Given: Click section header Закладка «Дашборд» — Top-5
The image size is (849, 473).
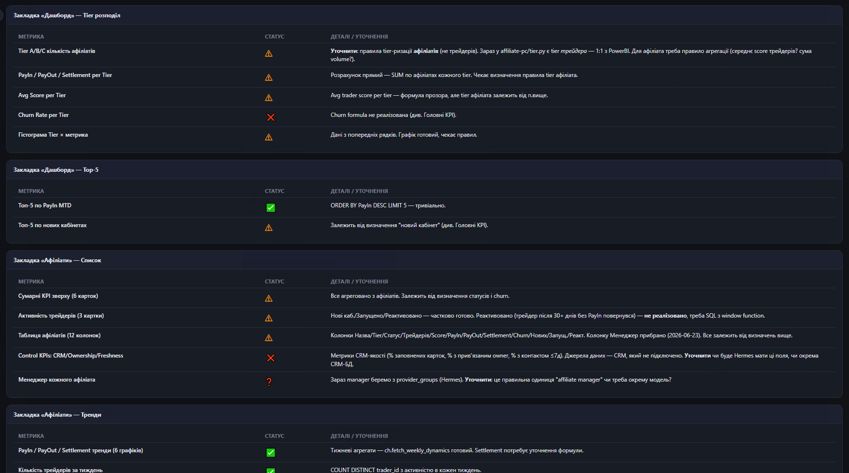Looking at the screenshot, I should coord(56,170).
